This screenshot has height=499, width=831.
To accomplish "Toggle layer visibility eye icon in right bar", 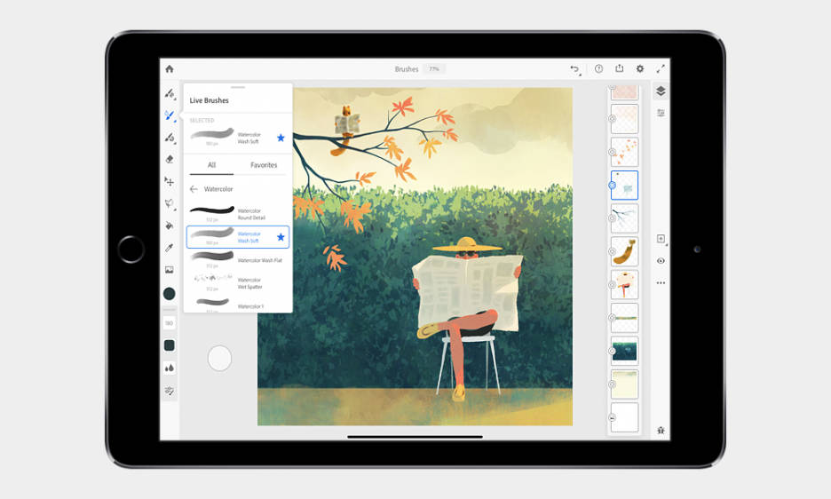I will click(661, 261).
